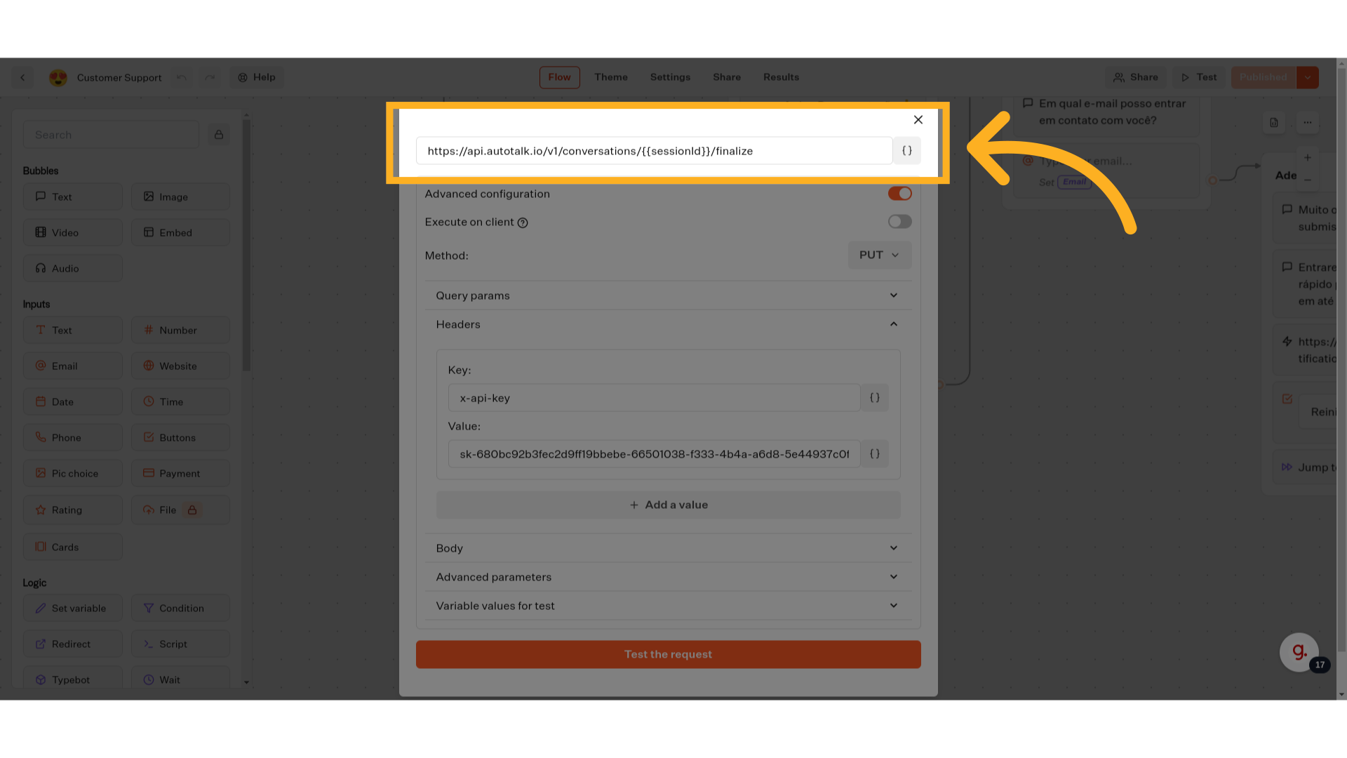Viewport: 1347px width, 758px height.
Task: Click the three-dots menu on canvas
Action: coord(1308,122)
